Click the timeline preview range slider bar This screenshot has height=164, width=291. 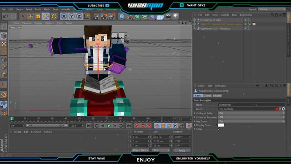(47, 126)
